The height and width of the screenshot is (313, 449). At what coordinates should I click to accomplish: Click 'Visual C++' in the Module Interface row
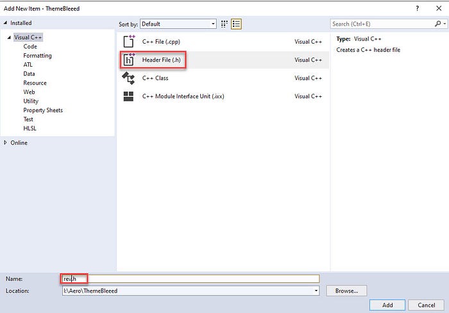[x=308, y=96]
